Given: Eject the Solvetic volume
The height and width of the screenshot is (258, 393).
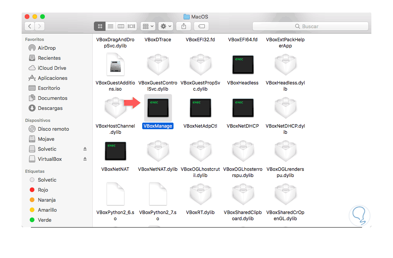Looking at the screenshot, I should (85, 149).
